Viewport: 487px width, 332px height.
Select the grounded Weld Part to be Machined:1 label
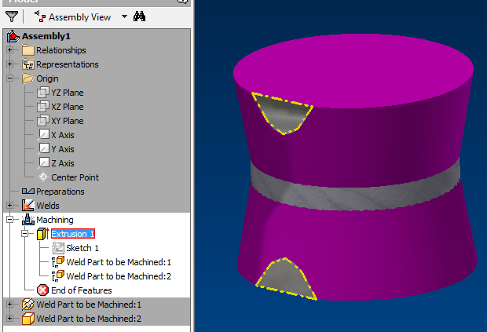pos(89,305)
